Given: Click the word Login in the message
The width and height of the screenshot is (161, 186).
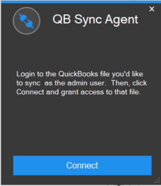Looking at the screenshot, I should pyautogui.click(x=26, y=74).
